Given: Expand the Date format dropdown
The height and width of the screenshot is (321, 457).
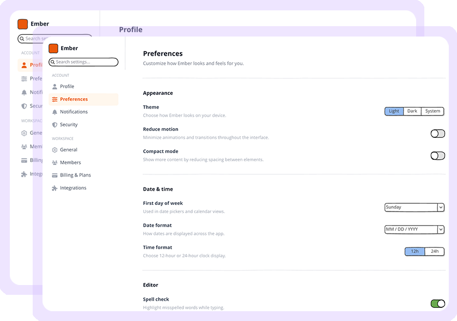Looking at the screenshot, I should pos(414,229).
